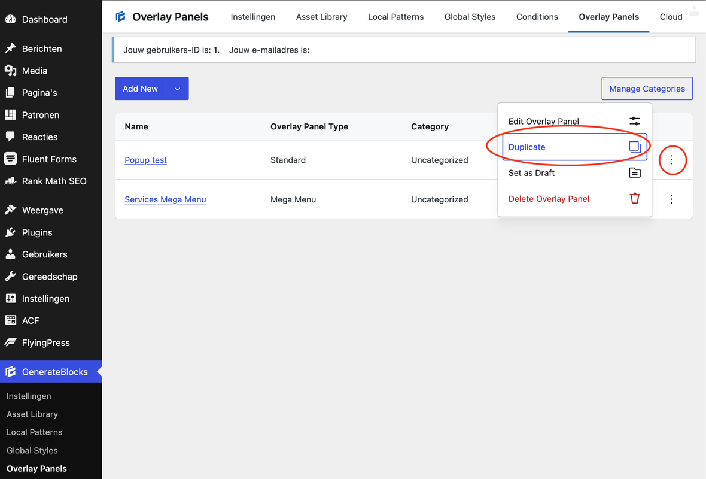Click the Weergave paintbrush icon
The image size is (706, 479).
click(x=10, y=210)
